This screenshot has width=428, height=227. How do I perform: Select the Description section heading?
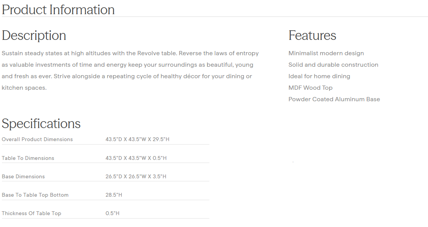point(34,35)
